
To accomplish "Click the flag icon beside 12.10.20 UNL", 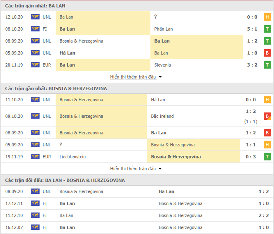I will tap(35, 17).
